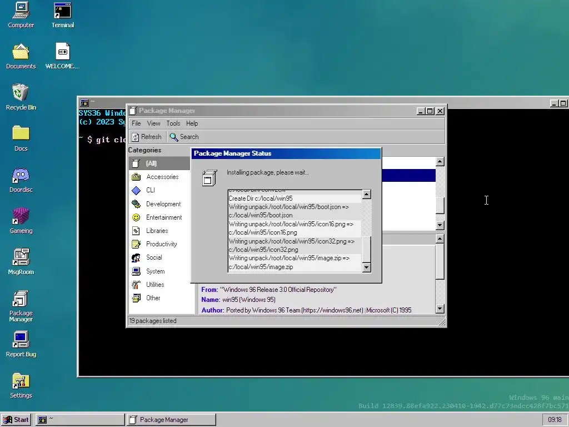Click the From: Official Repository line
Image resolution: width=569 pixels, height=427 pixels.
pos(269,290)
